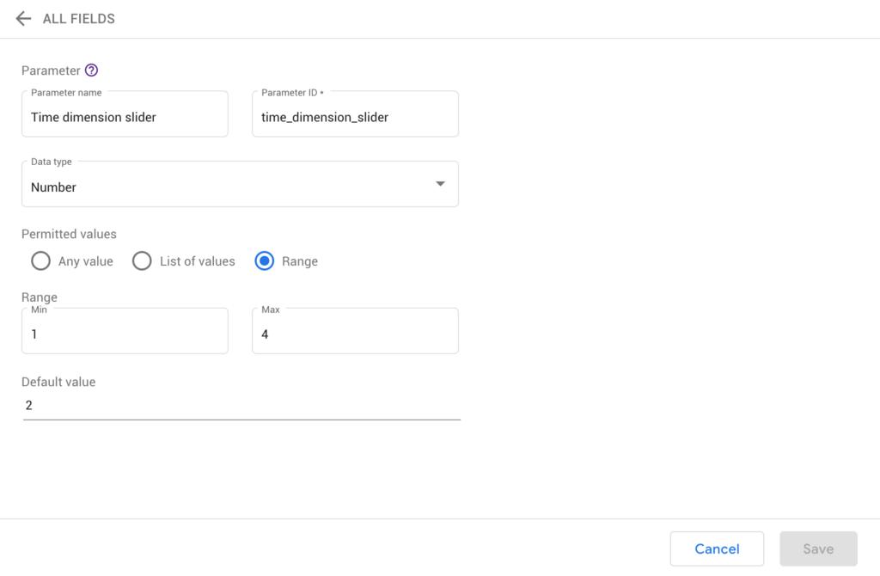
Task: Edit the Parameter name field
Action: 125,116
